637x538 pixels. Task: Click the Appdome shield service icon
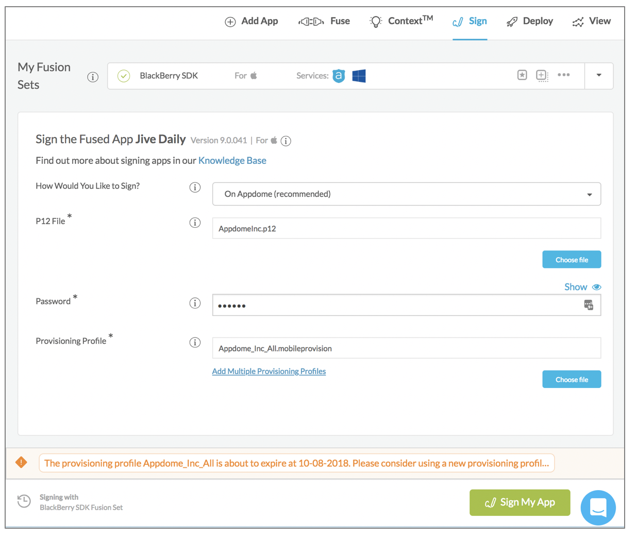click(x=339, y=76)
